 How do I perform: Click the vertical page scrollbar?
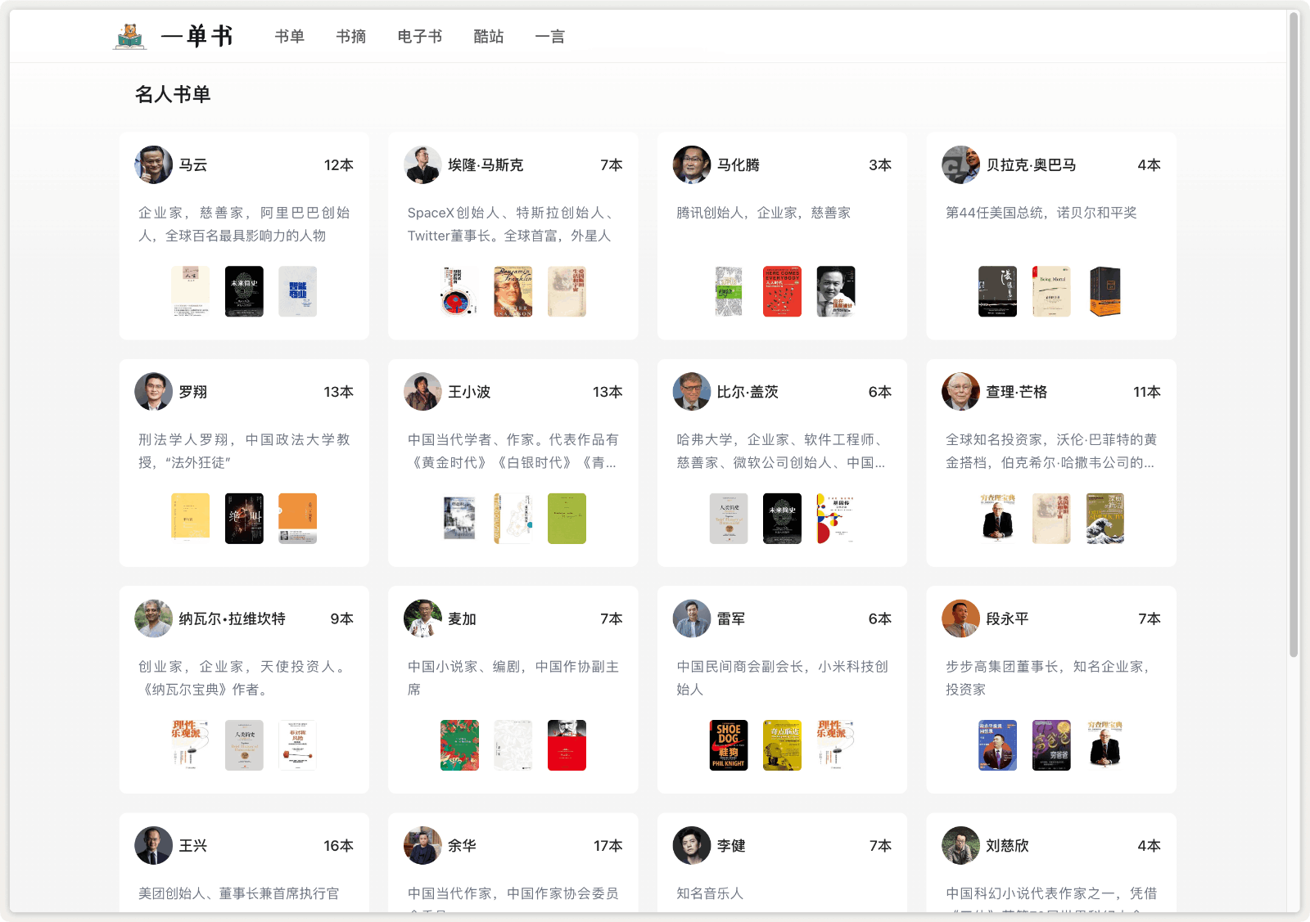coord(1294,327)
